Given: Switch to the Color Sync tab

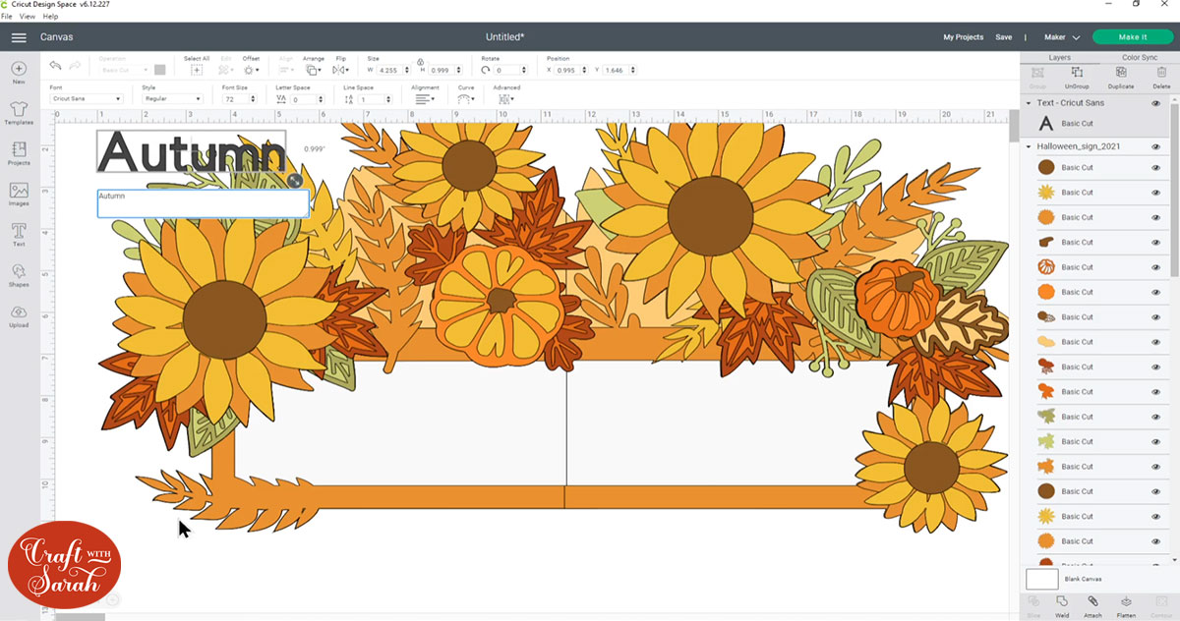Looking at the screenshot, I should (1139, 58).
